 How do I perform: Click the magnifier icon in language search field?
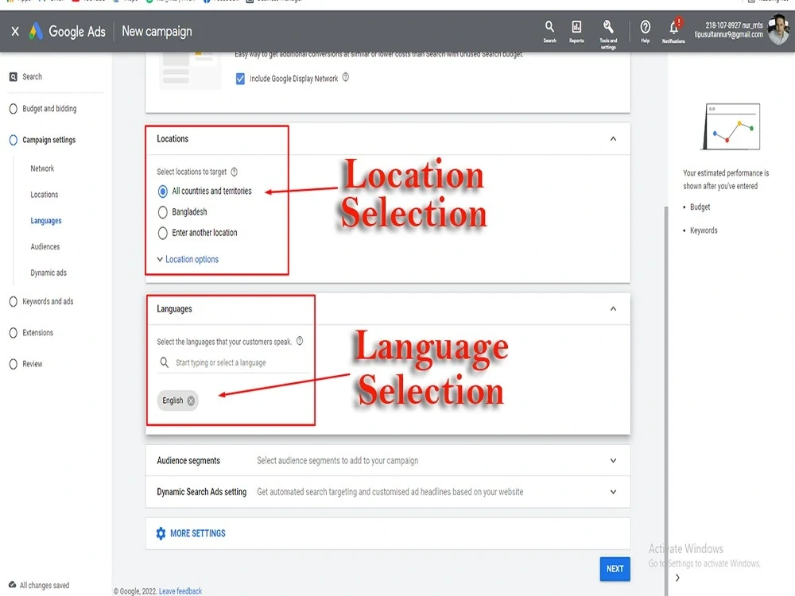165,362
